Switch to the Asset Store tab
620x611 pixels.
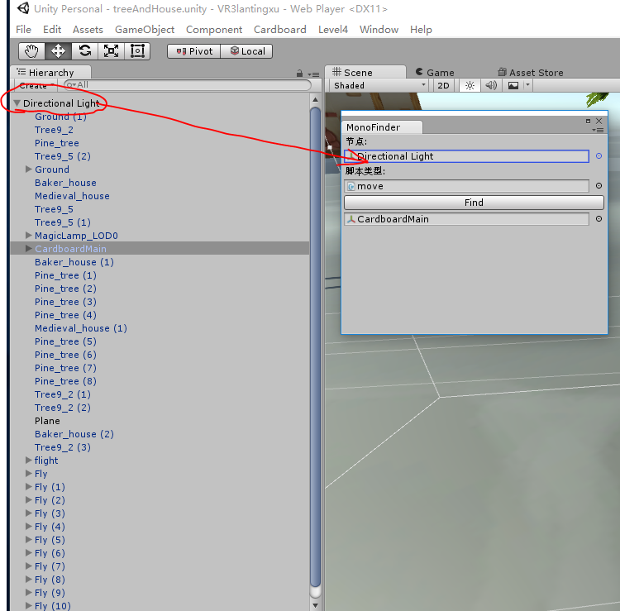531,73
